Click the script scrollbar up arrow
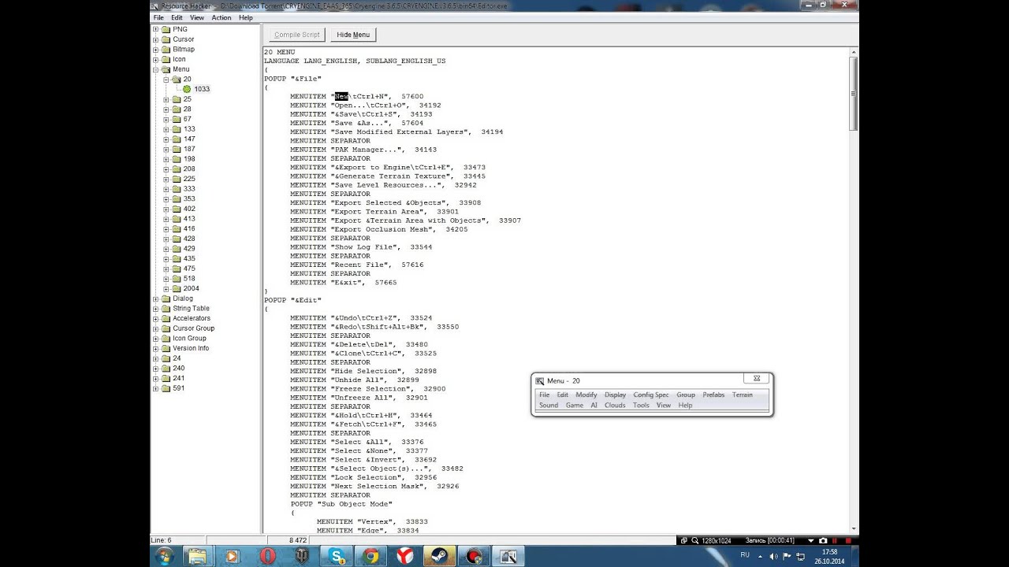This screenshot has width=1009, height=567. (853, 51)
